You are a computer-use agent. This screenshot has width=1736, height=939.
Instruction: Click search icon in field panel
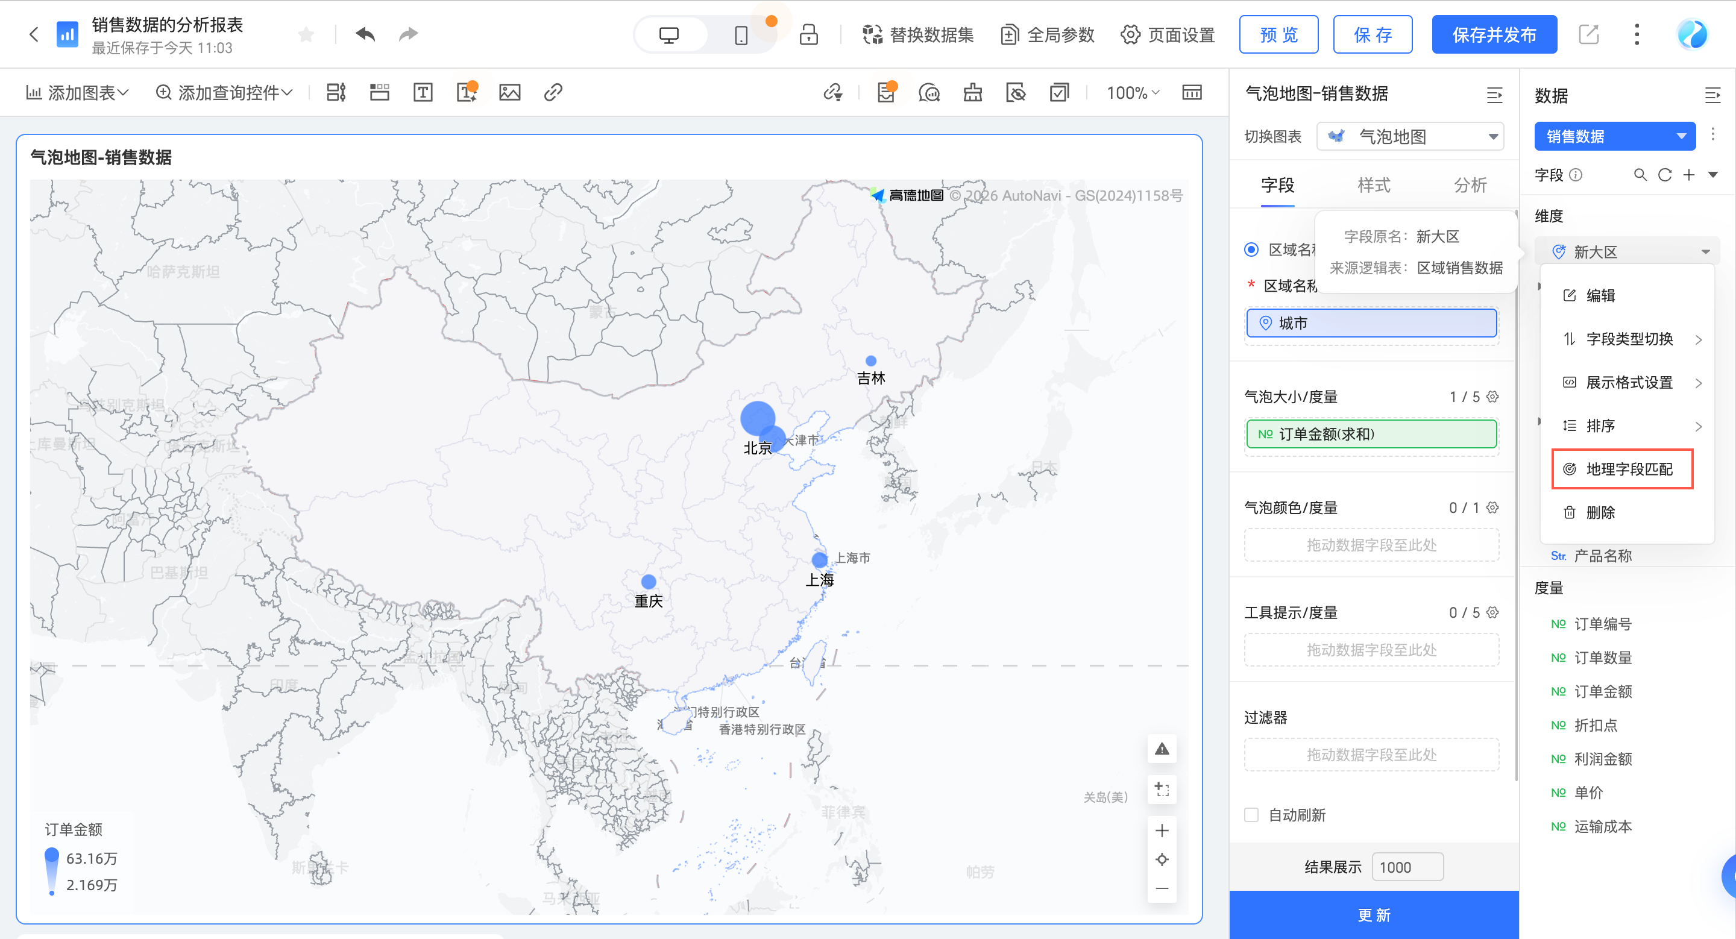click(1640, 175)
